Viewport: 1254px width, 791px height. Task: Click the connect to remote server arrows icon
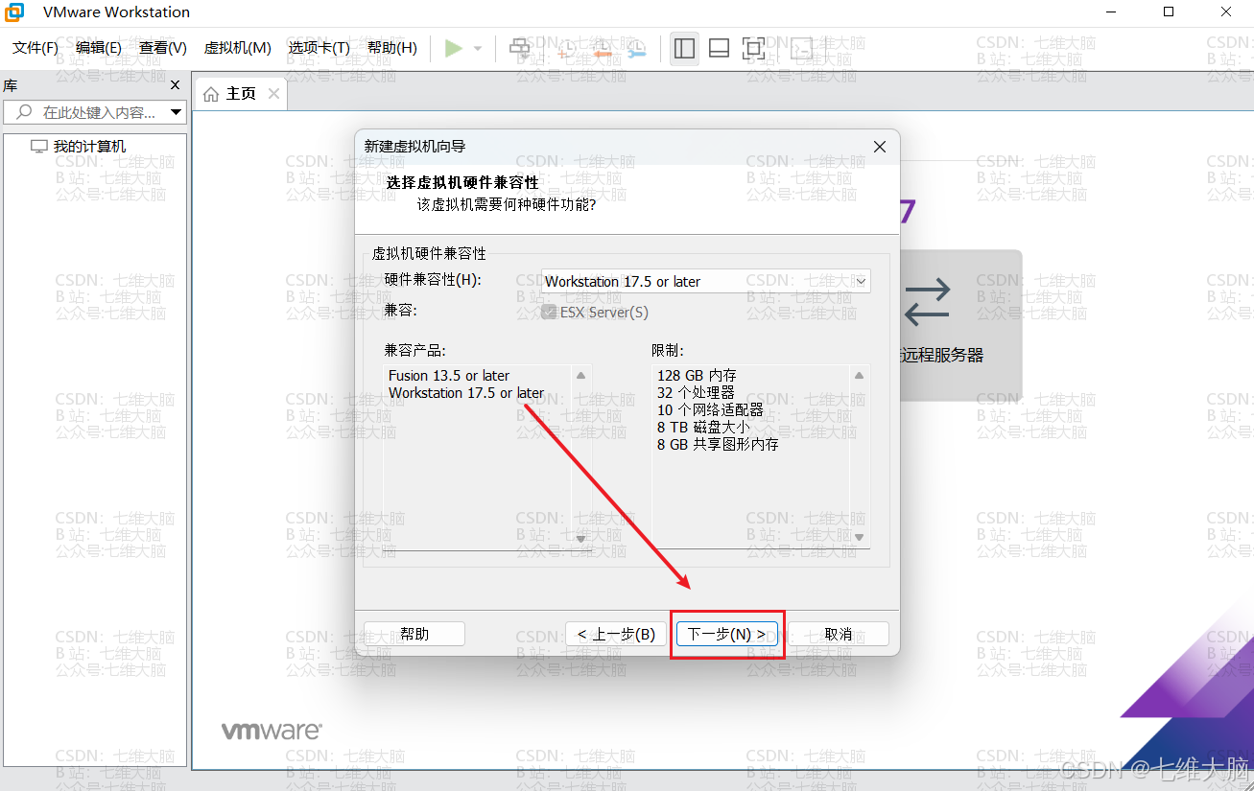[x=927, y=301]
